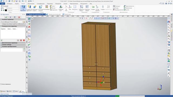Open the Сварной шов tool
Image resolution: width=173 pixels, height=97 pixels.
61,8
